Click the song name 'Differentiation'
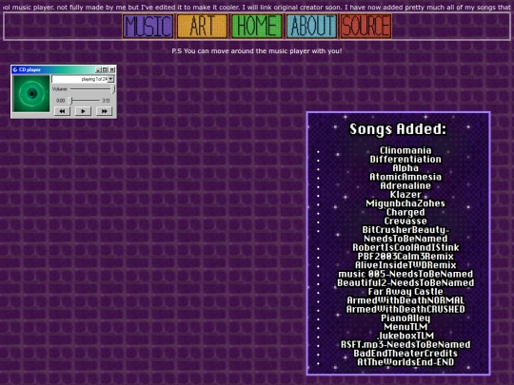 (x=405, y=159)
